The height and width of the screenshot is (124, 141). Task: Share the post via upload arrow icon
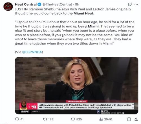136,119
